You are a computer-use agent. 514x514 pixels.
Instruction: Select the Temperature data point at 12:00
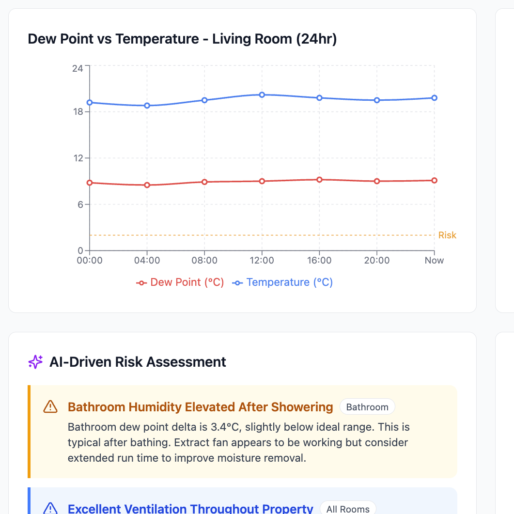262,95
